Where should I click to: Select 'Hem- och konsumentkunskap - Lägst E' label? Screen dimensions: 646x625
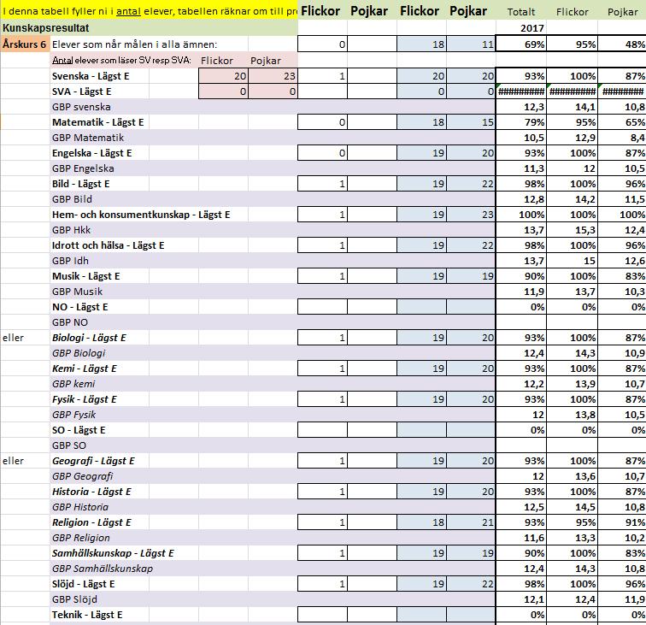point(141,215)
